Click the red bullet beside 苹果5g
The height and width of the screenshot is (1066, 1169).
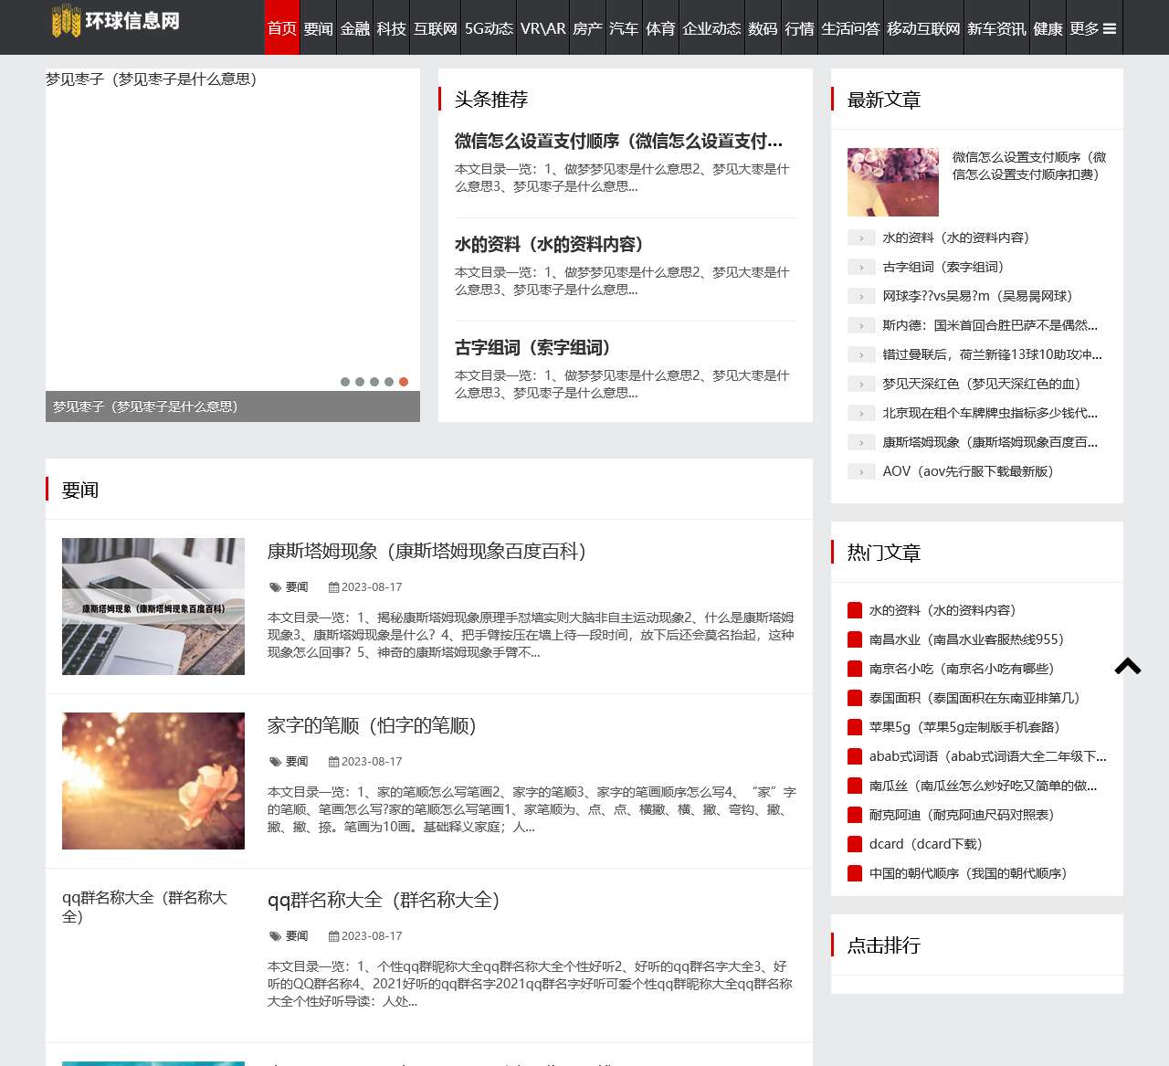tap(855, 727)
